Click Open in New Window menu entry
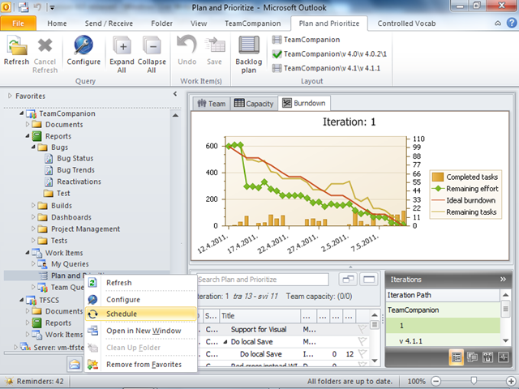519x389 pixels. point(143,331)
